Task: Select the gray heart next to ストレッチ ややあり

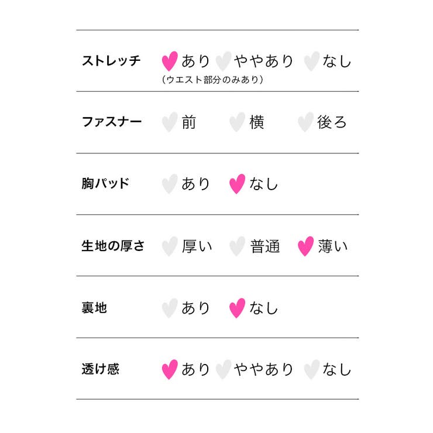Action: click(224, 61)
